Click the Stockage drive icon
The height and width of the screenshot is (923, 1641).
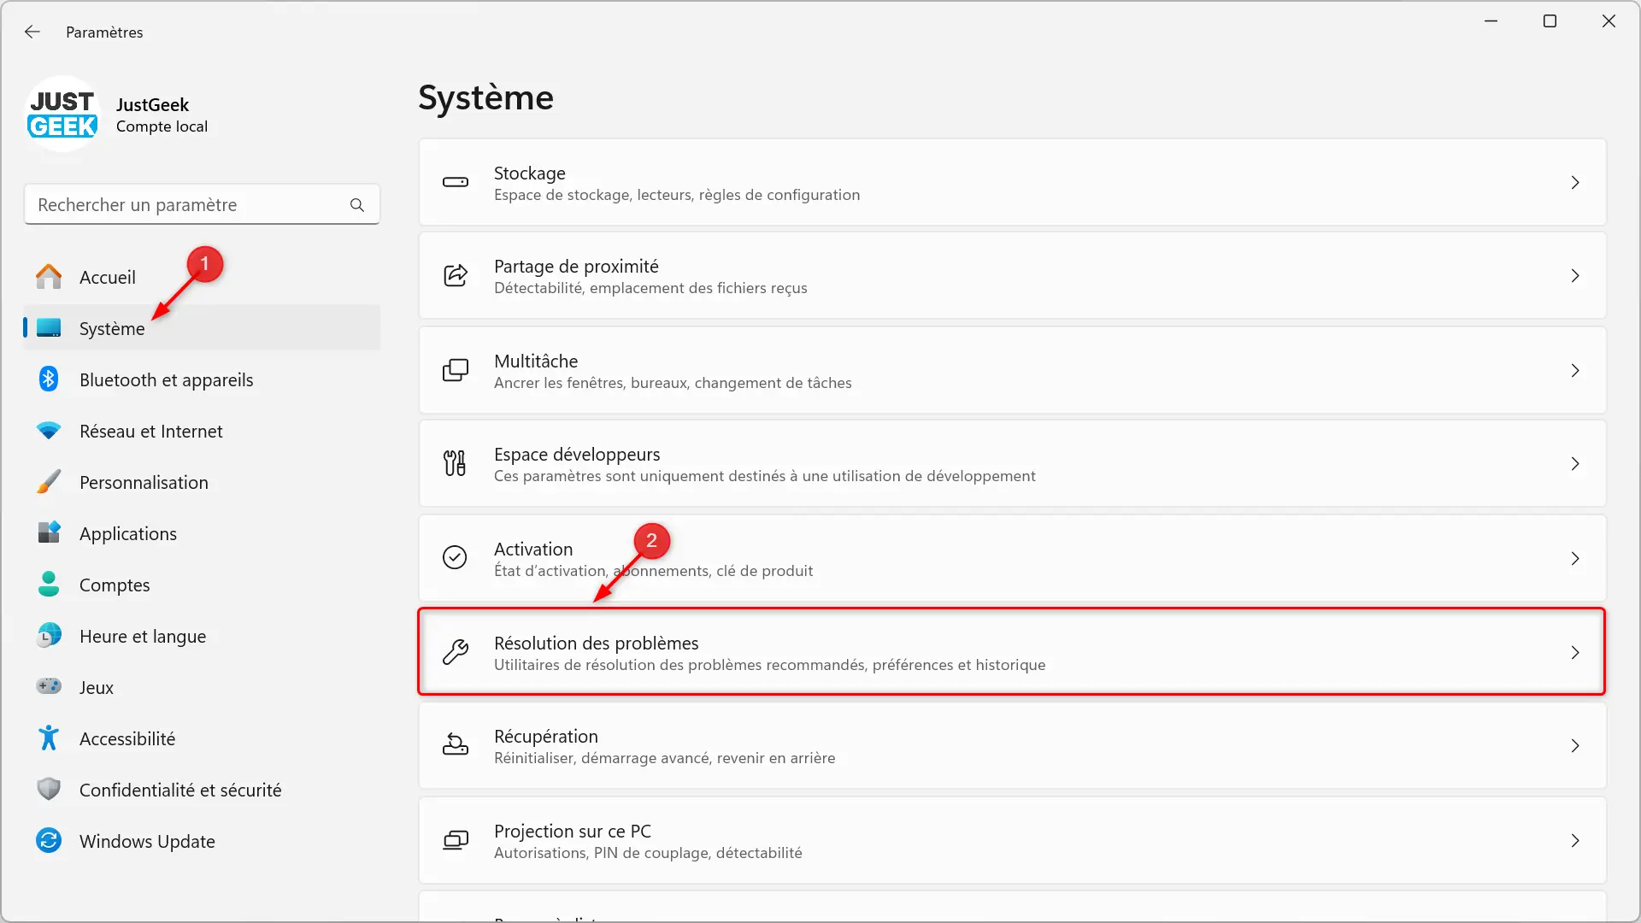[455, 182]
